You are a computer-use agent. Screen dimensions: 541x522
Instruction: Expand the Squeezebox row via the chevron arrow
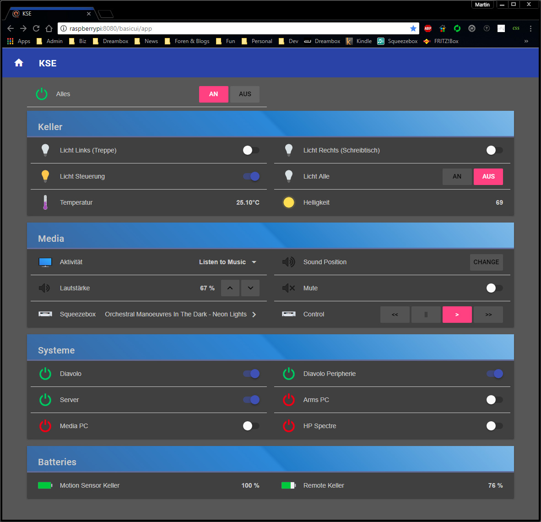pos(254,315)
